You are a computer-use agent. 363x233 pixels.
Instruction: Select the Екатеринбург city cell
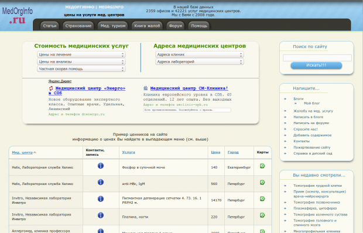coord(239,167)
